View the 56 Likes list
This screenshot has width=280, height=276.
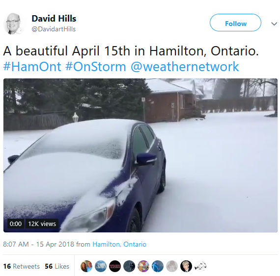(57, 266)
